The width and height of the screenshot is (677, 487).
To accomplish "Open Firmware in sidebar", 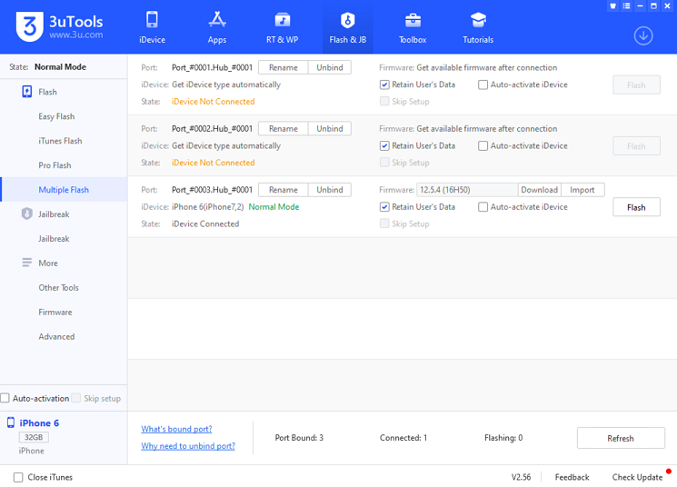I will coord(55,312).
